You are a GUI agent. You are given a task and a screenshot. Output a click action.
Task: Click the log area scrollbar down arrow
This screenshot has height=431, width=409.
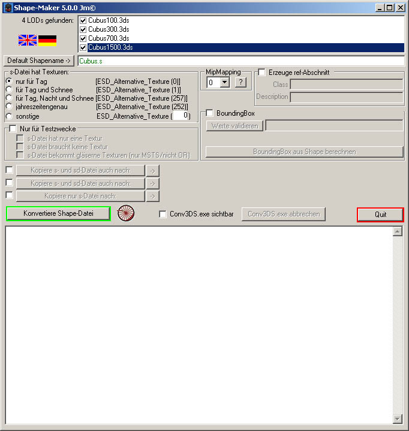397,418
